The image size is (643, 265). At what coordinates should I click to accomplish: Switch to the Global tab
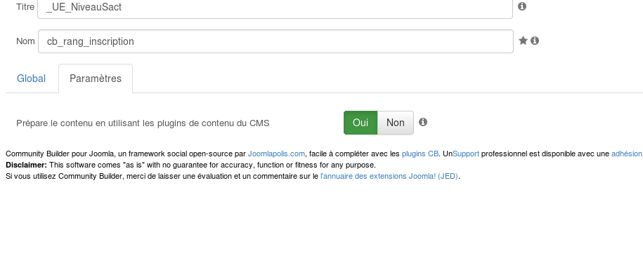(x=31, y=79)
